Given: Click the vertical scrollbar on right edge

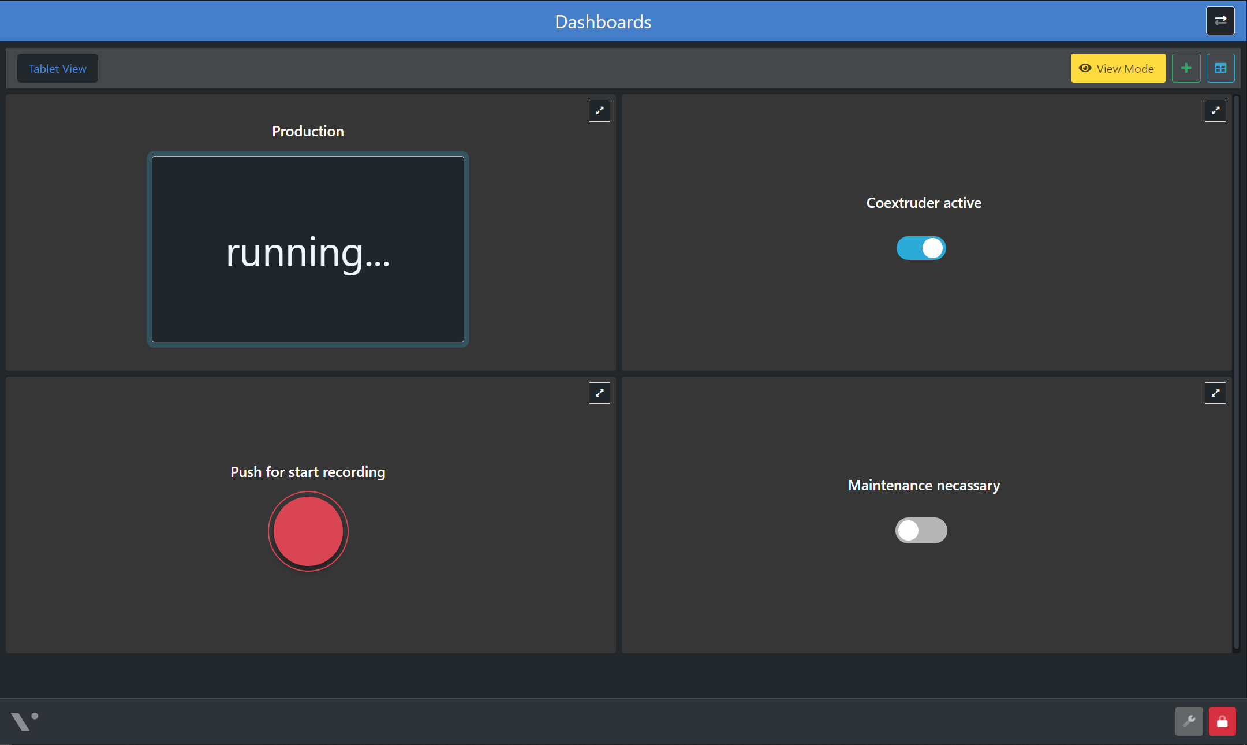Looking at the screenshot, I should (1235, 370).
